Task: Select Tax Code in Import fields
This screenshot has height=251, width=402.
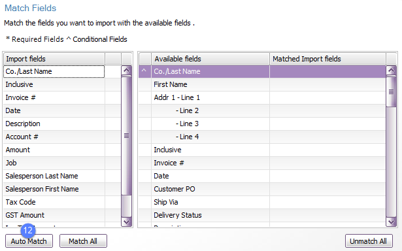Action: point(54,202)
